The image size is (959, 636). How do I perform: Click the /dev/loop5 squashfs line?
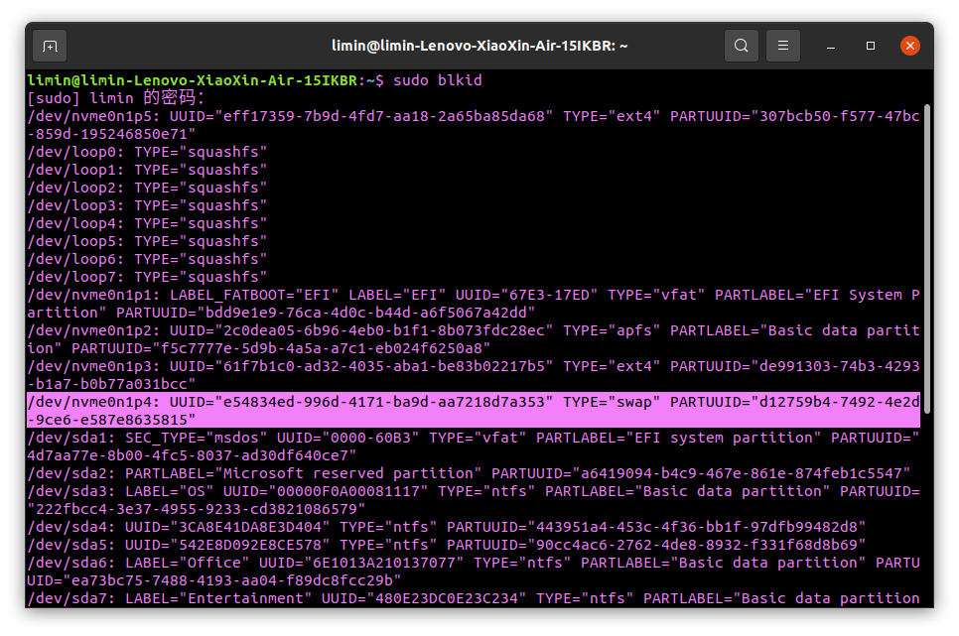147,241
